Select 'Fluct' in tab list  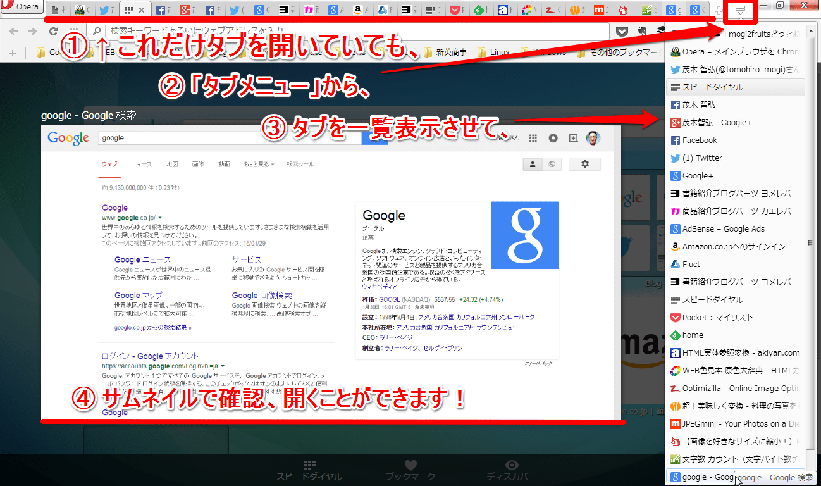click(736, 265)
